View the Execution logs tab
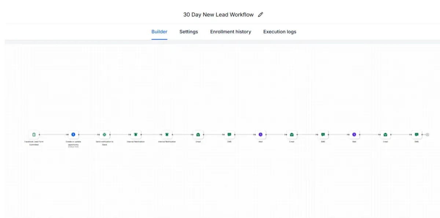The image size is (440, 218). tap(280, 32)
